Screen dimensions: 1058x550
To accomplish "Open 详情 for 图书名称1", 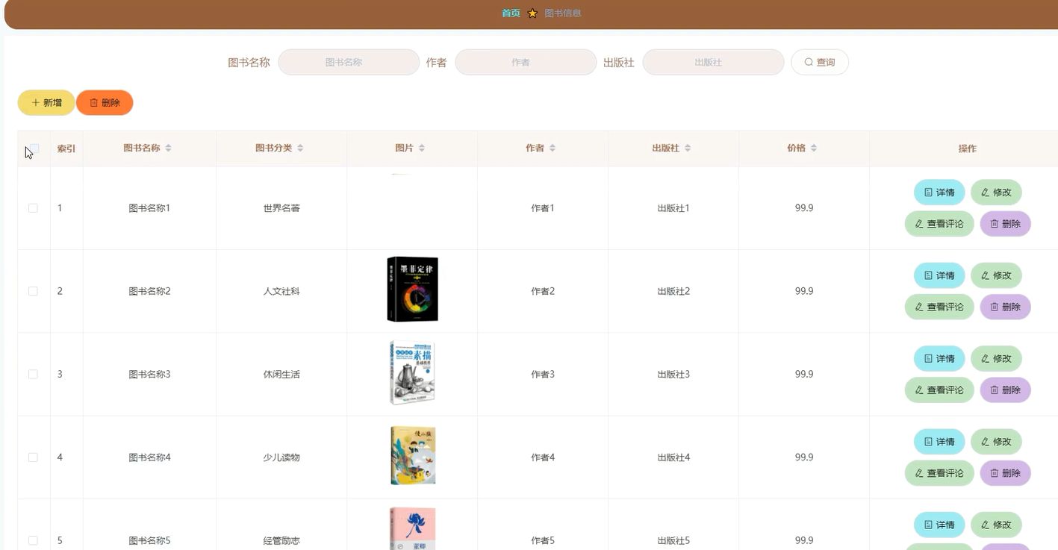I will click(939, 193).
